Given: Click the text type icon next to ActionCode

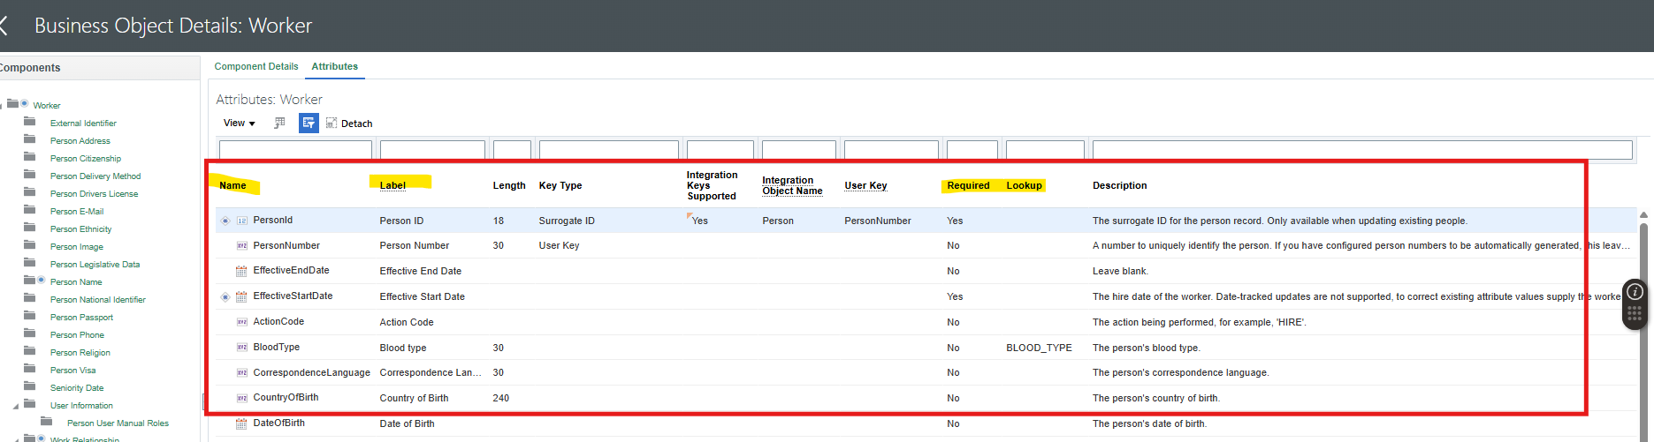Looking at the screenshot, I should (x=241, y=322).
